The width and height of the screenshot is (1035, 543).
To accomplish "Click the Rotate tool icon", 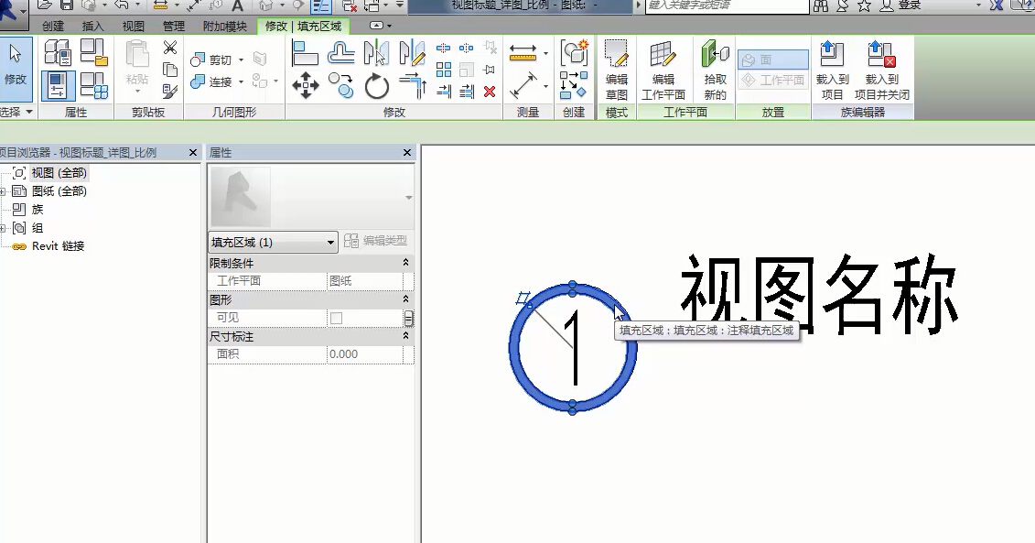I will [377, 86].
